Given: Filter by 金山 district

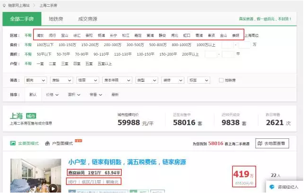Looking at the screenshot, I should [223, 36].
